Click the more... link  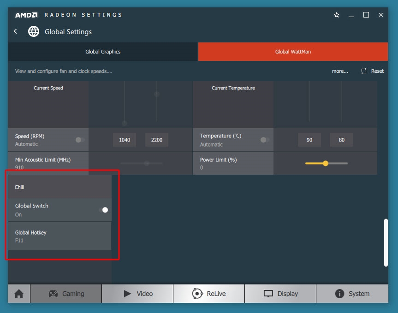(340, 71)
